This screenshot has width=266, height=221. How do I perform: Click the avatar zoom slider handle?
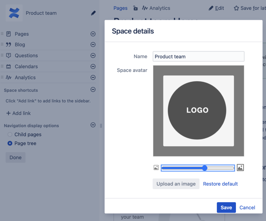click(x=205, y=168)
